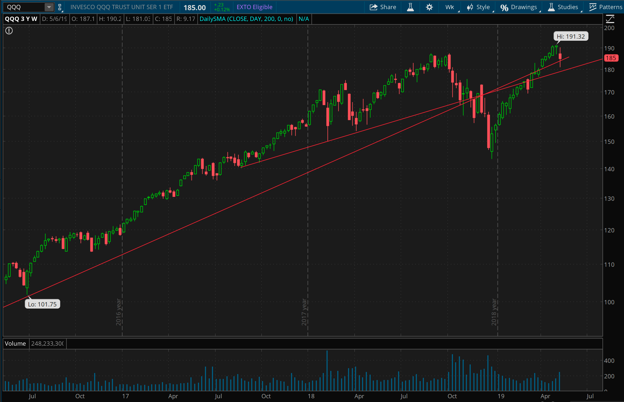Click the 19 year label on time axis

click(x=501, y=396)
